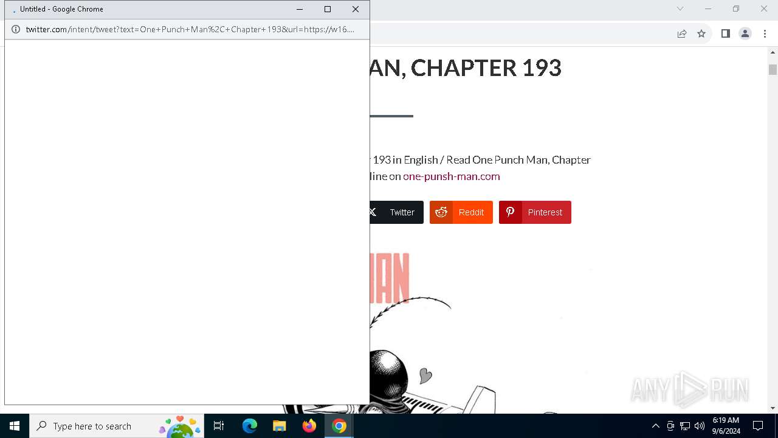
Task: Launch Firefox from taskbar
Action: coord(309,426)
